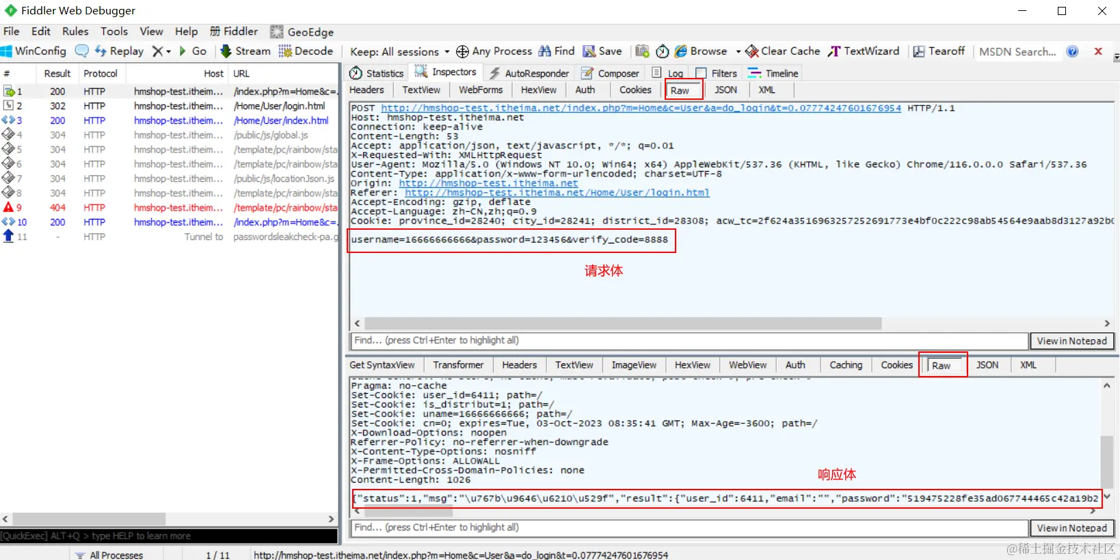Viewport: 1120px width, 560px height.
Task: Select session 9 with 404 result
Action: click(x=170, y=208)
